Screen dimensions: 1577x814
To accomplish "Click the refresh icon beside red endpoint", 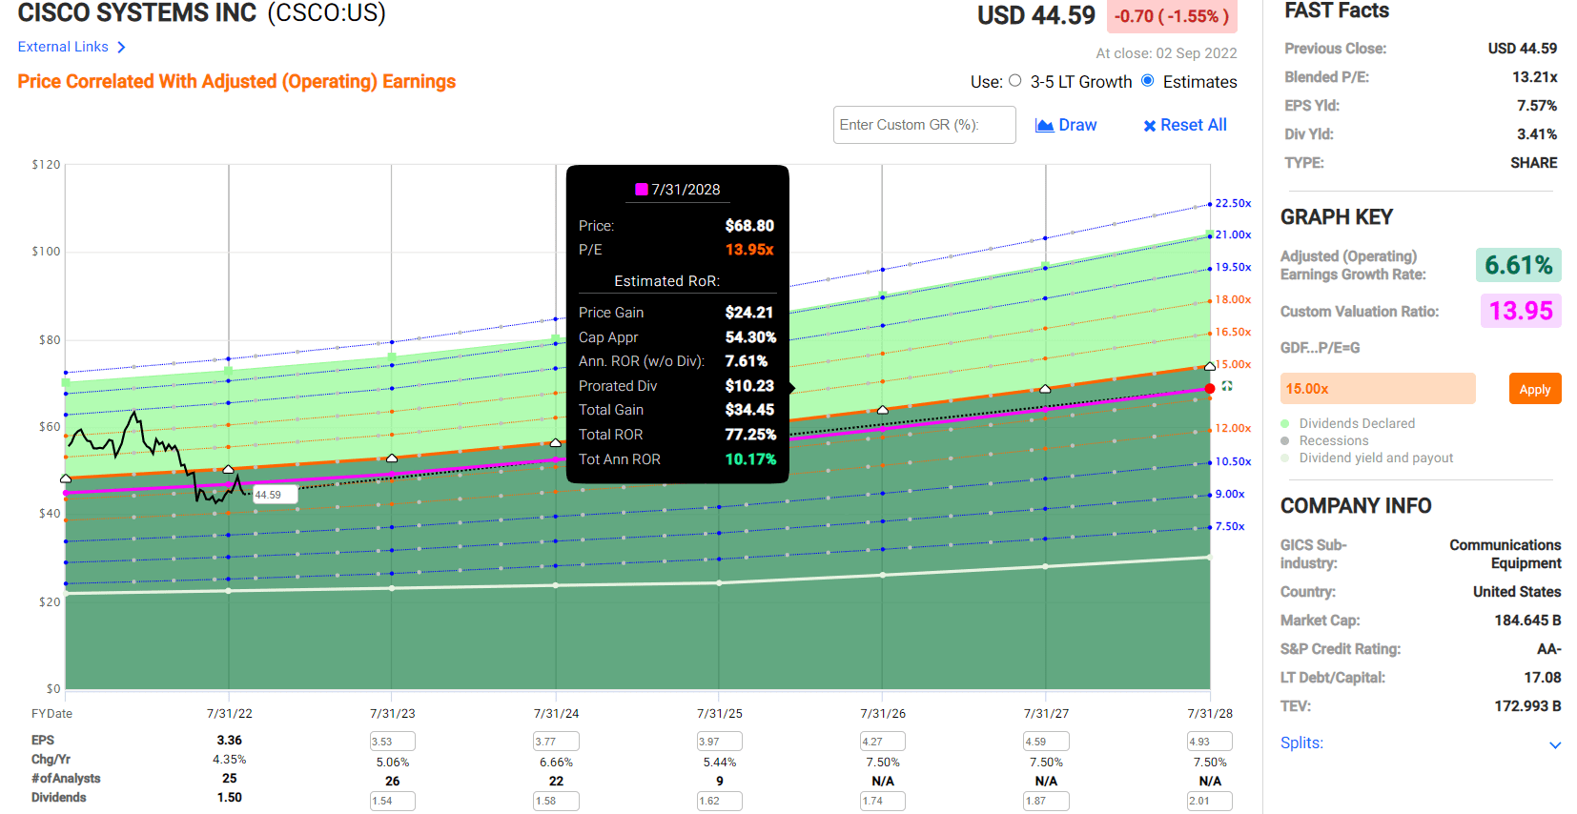I will point(1227,386).
